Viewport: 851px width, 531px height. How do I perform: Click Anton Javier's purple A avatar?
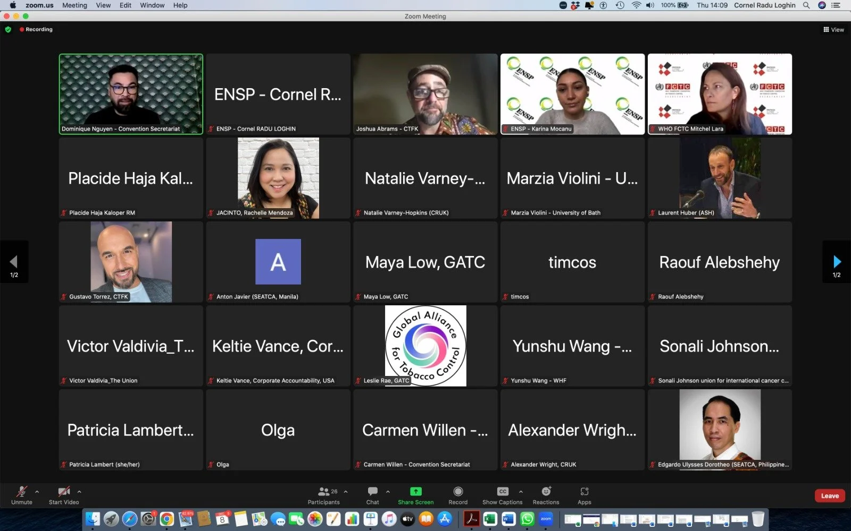point(278,262)
